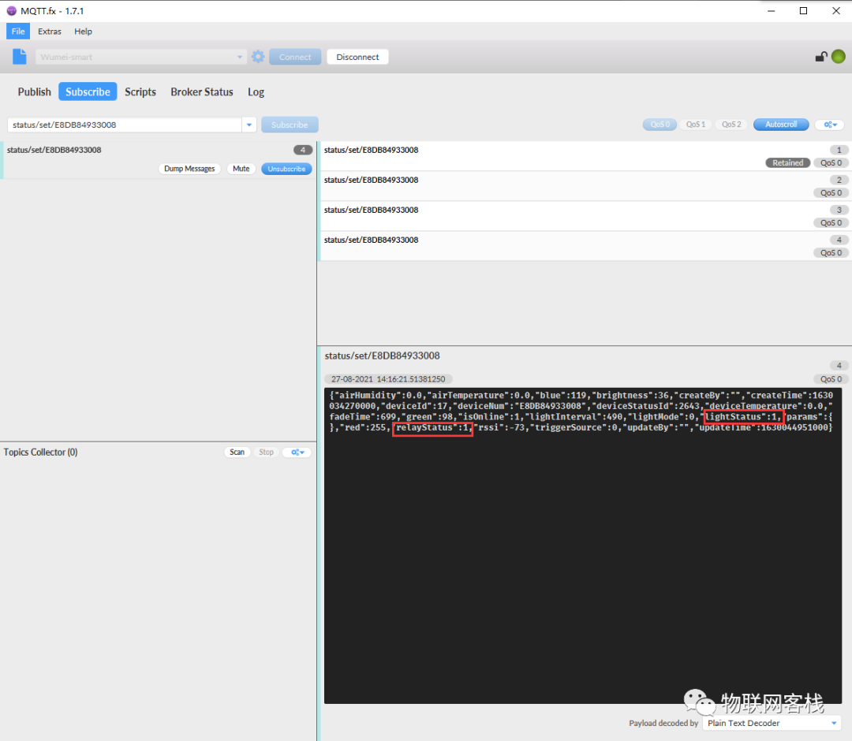The image size is (852, 741).
Task: Select message 3 in the message list
Action: point(584,216)
